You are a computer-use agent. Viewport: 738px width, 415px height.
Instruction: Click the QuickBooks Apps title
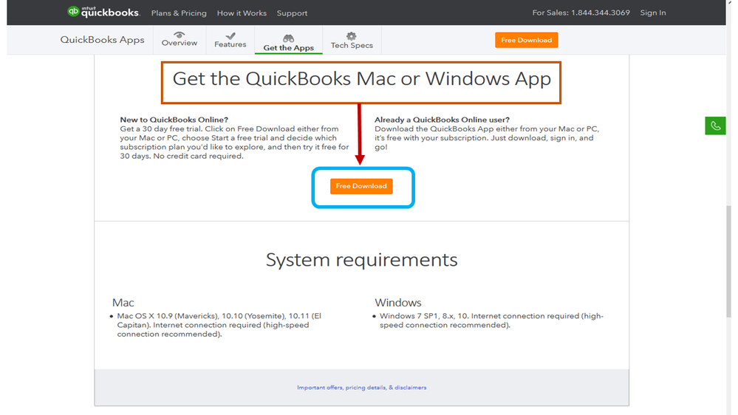tap(102, 40)
